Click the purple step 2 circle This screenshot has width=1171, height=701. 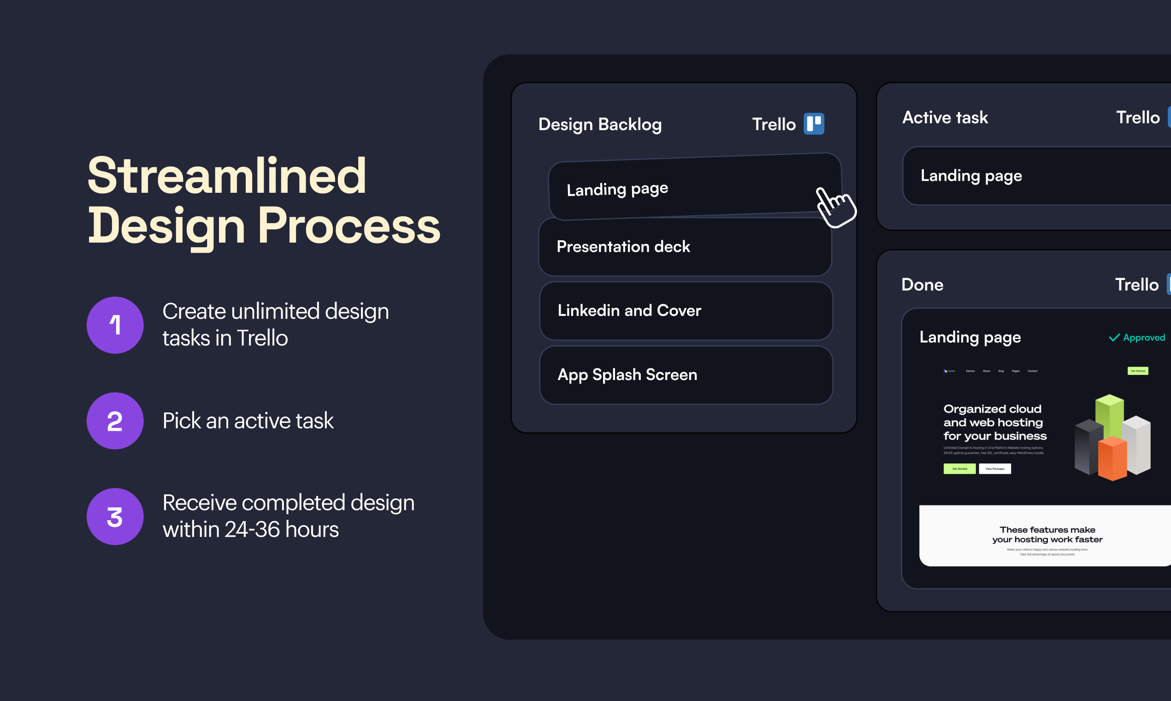click(115, 421)
